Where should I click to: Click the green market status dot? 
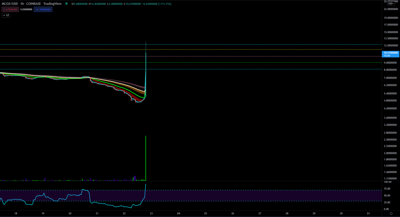pyautogui.click(x=67, y=4)
